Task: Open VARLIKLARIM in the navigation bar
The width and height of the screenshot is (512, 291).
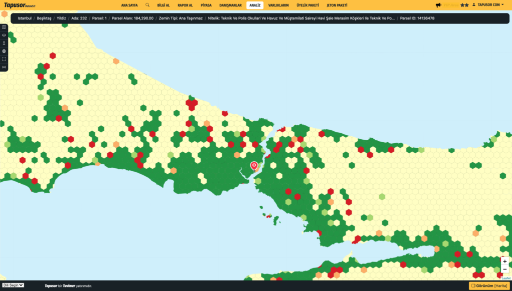Action: (x=278, y=5)
